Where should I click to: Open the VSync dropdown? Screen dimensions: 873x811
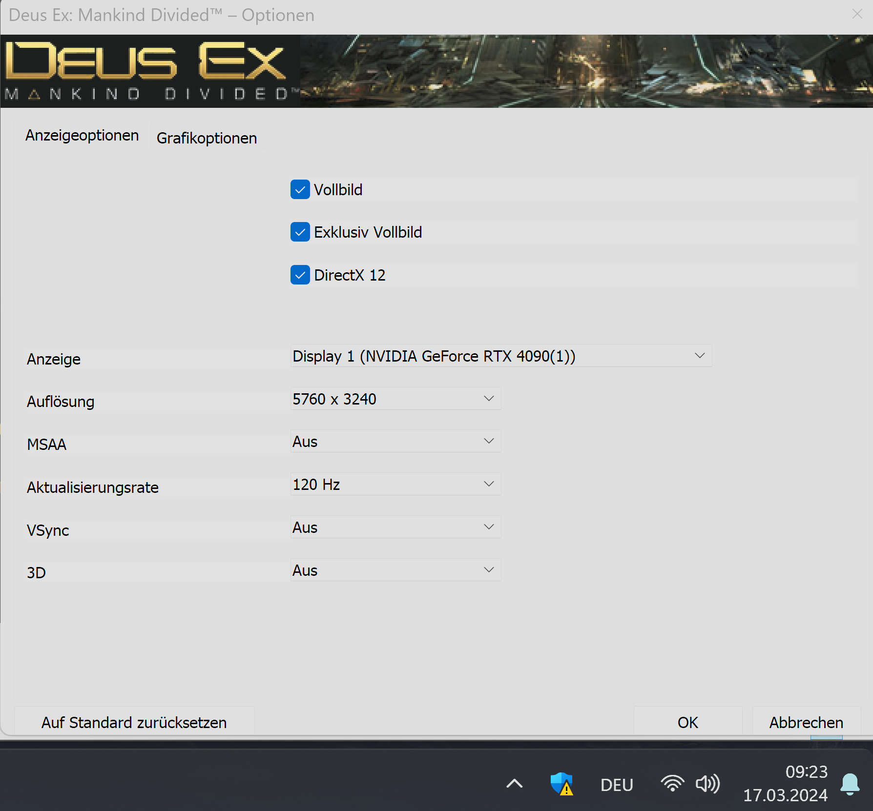[x=395, y=527]
